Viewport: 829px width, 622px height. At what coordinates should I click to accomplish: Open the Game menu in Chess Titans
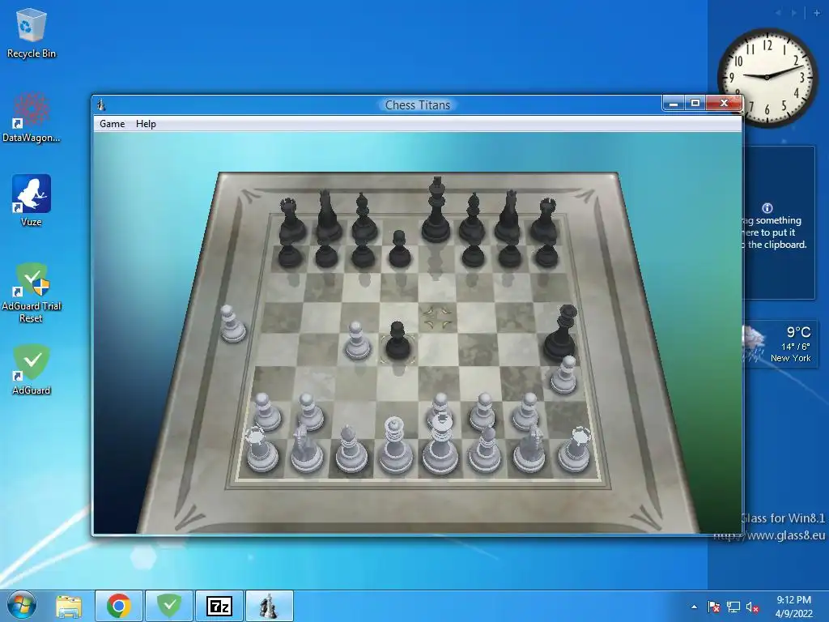point(112,124)
